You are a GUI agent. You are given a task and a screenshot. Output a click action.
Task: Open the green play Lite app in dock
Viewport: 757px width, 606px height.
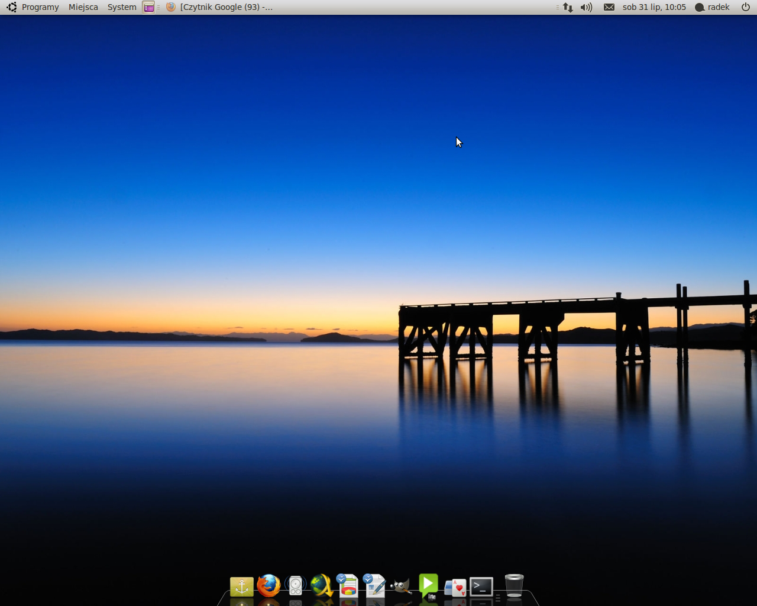(x=428, y=585)
